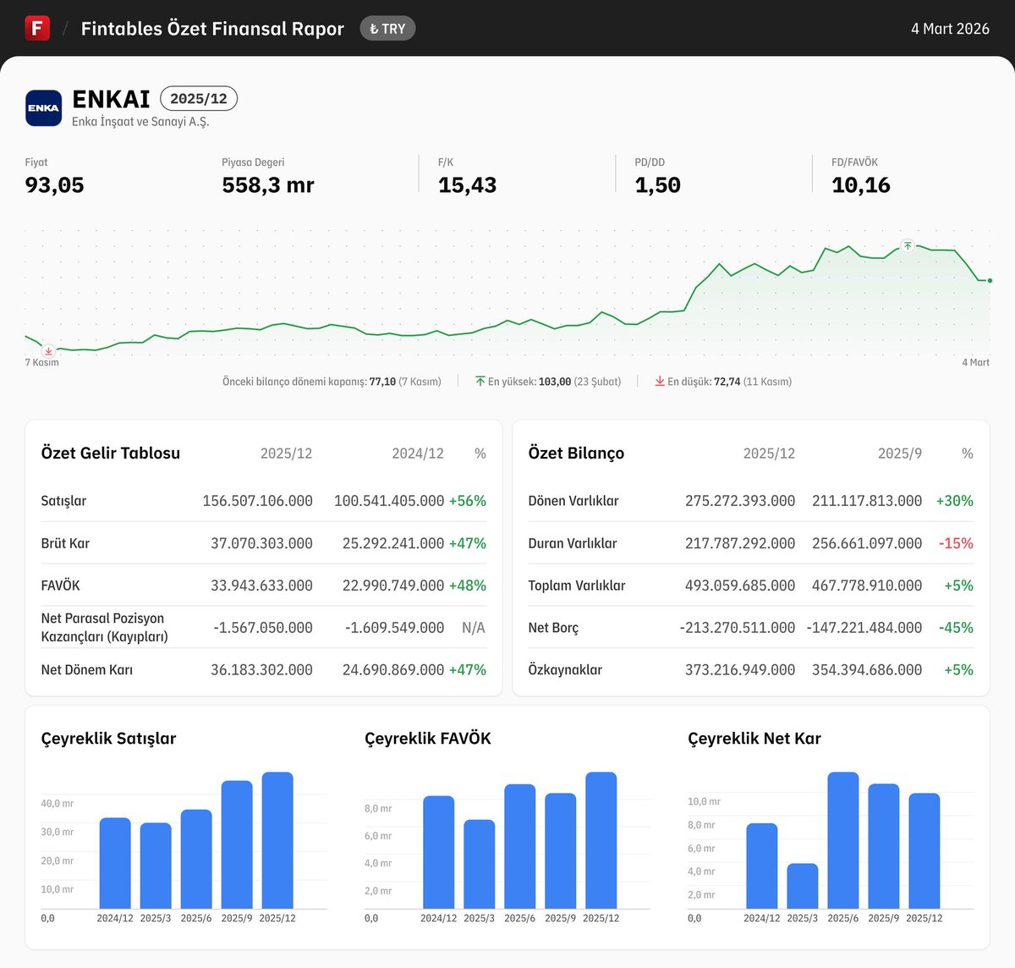Click the Satışlar value 156.507.106.000

pyautogui.click(x=258, y=501)
